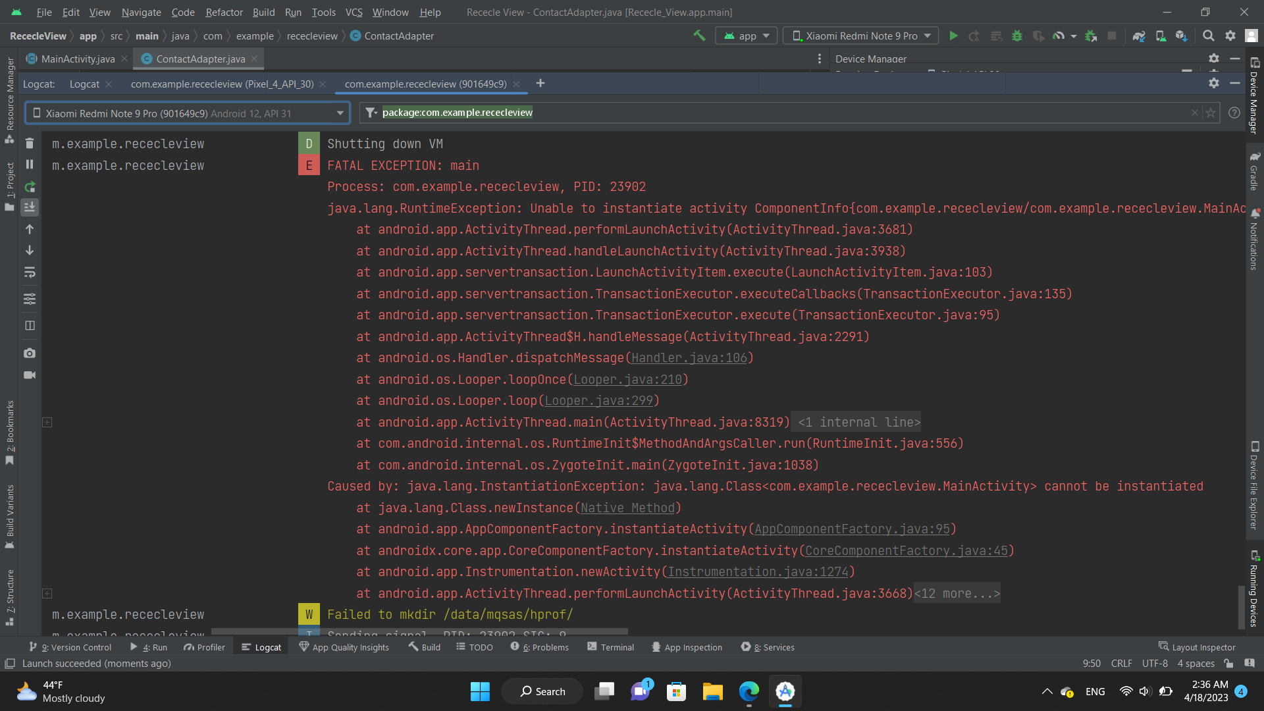Open the Build menu
This screenshot has width=1264, height=711.
[263, 12]
